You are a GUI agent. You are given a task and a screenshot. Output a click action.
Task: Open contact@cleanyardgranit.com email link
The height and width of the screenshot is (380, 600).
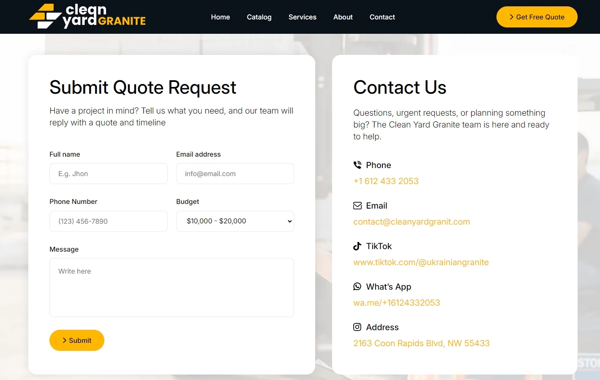412,222
